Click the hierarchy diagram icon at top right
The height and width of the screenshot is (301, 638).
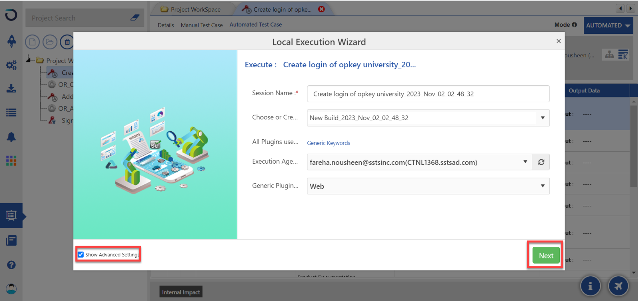[x=609, y=55]
